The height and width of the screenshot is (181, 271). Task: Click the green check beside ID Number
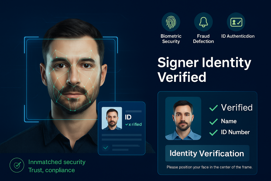coord(214,133)
